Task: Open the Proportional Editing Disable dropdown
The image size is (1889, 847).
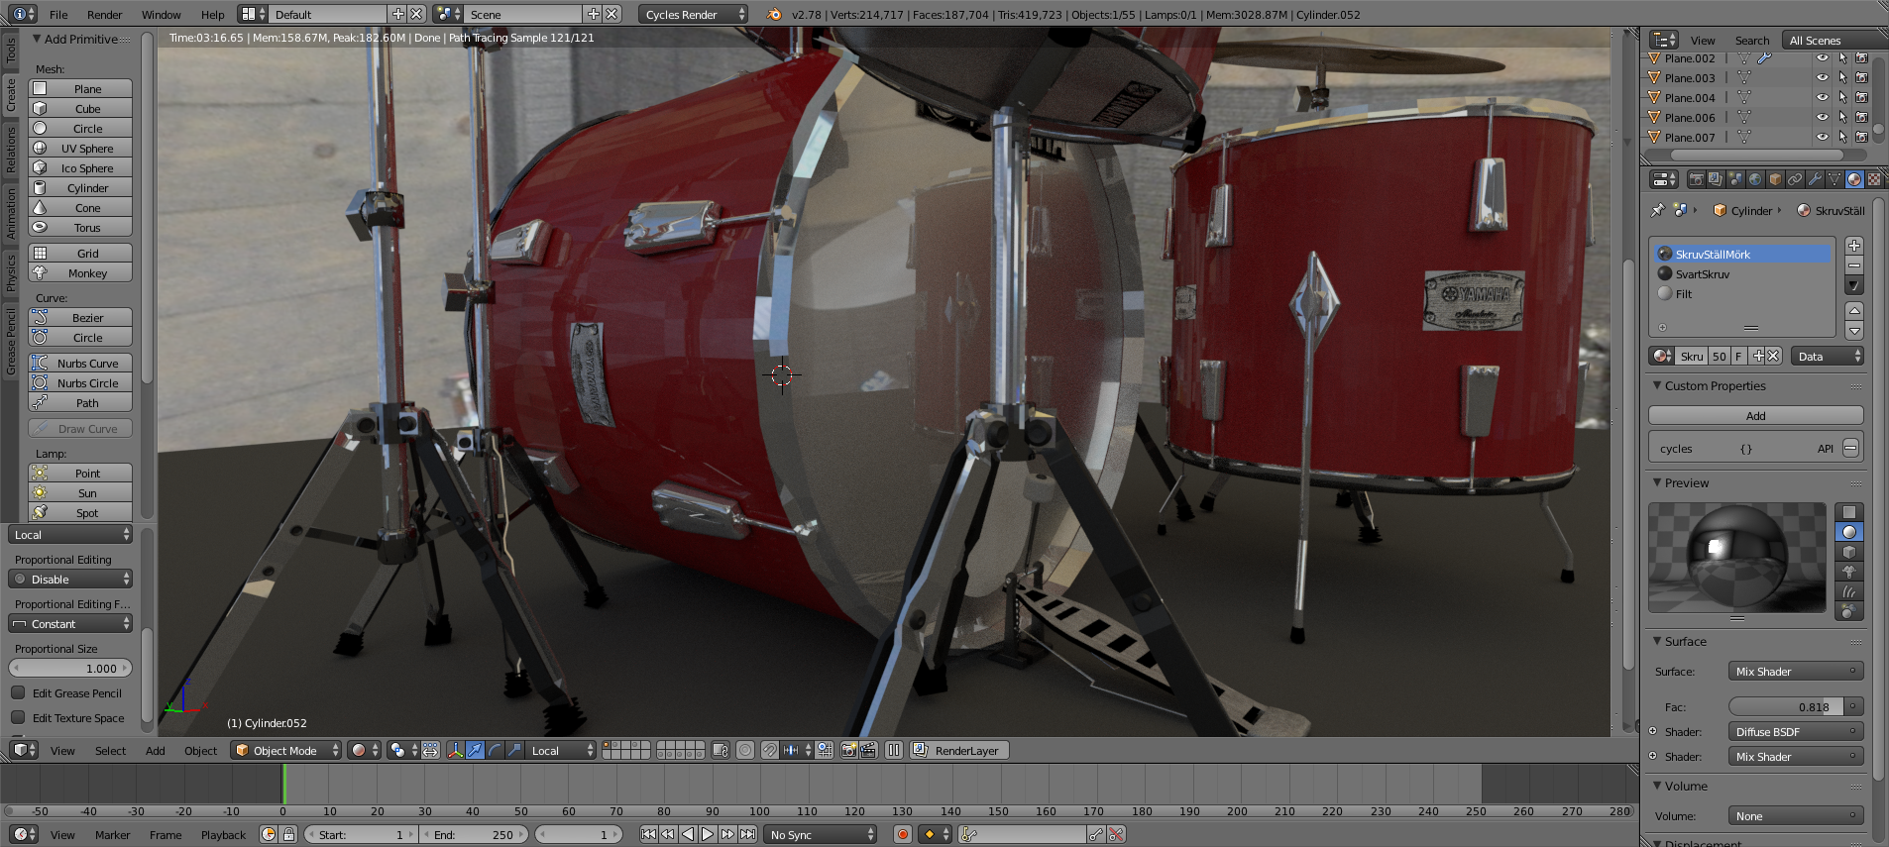Action: coord(70,579)
